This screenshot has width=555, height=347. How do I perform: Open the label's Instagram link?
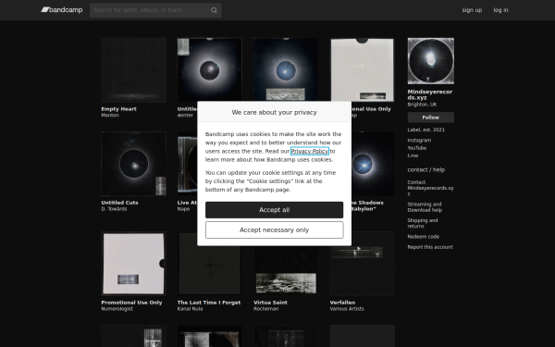(x=419, y=141)
